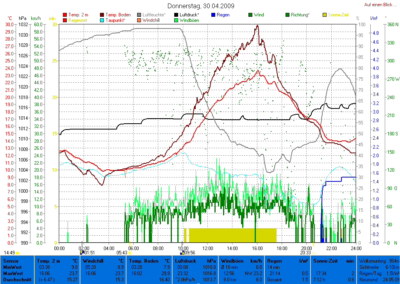Click the 'Donnerstag, 30.04.2009' chart title
The width and height of the screenshot is (400, 284).
tap(201, 6)
